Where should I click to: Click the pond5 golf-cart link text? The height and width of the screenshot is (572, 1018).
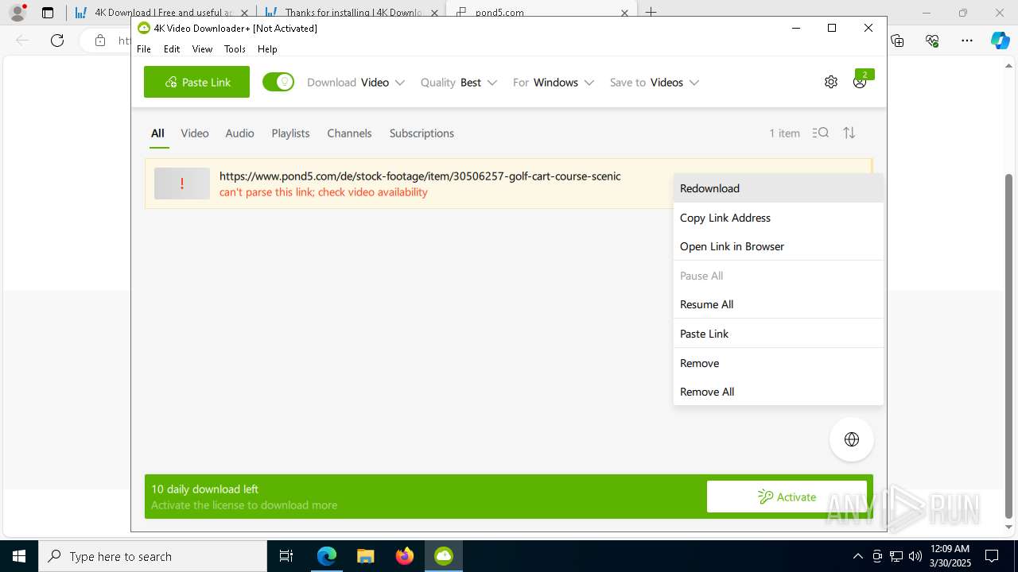point(420,176)
